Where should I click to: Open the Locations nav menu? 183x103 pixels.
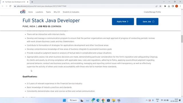click(39, 12)
